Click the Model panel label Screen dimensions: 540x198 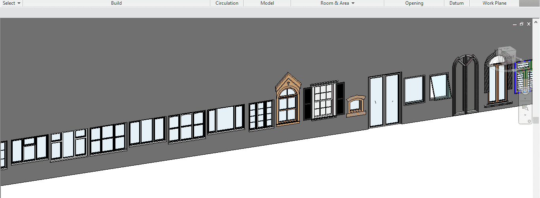coord(267,3)
